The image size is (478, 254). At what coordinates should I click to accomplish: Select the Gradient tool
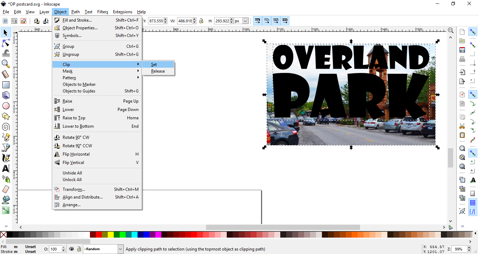point(6,210)
